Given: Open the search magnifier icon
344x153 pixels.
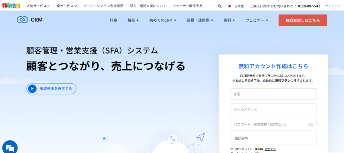Looking at the screenshot, I should (x=219, y=6).
